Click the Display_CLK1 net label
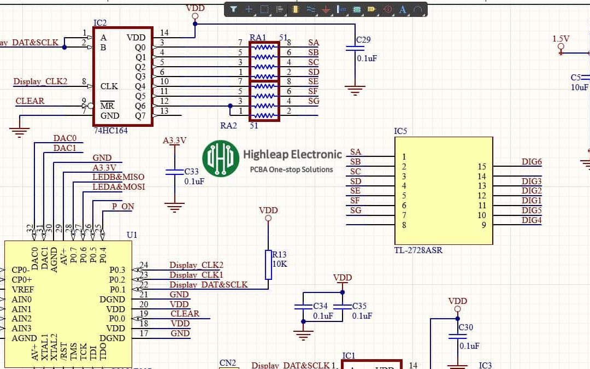 tap(197, 275)
